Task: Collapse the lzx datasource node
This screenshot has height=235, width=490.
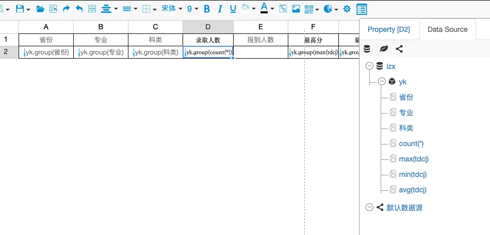Action: point(370,66)
